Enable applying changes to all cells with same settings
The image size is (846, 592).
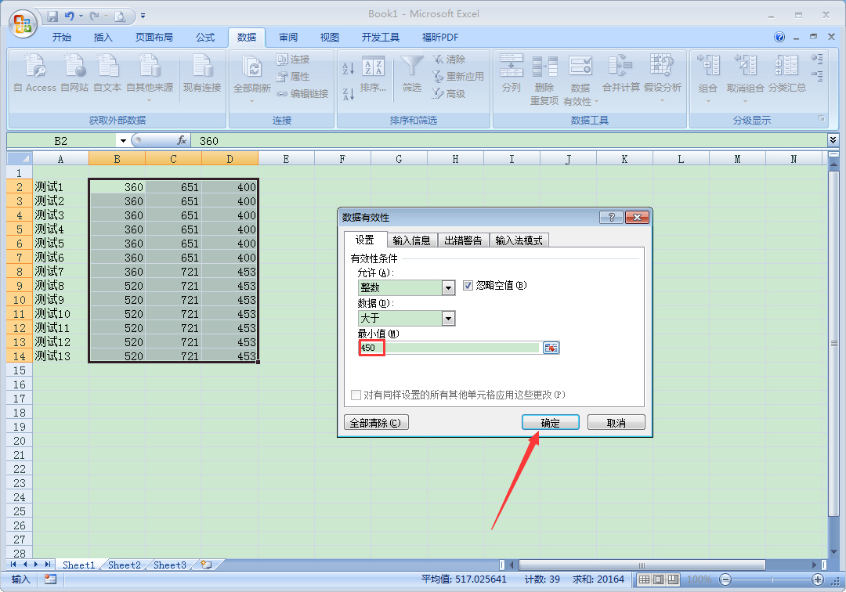356,395
